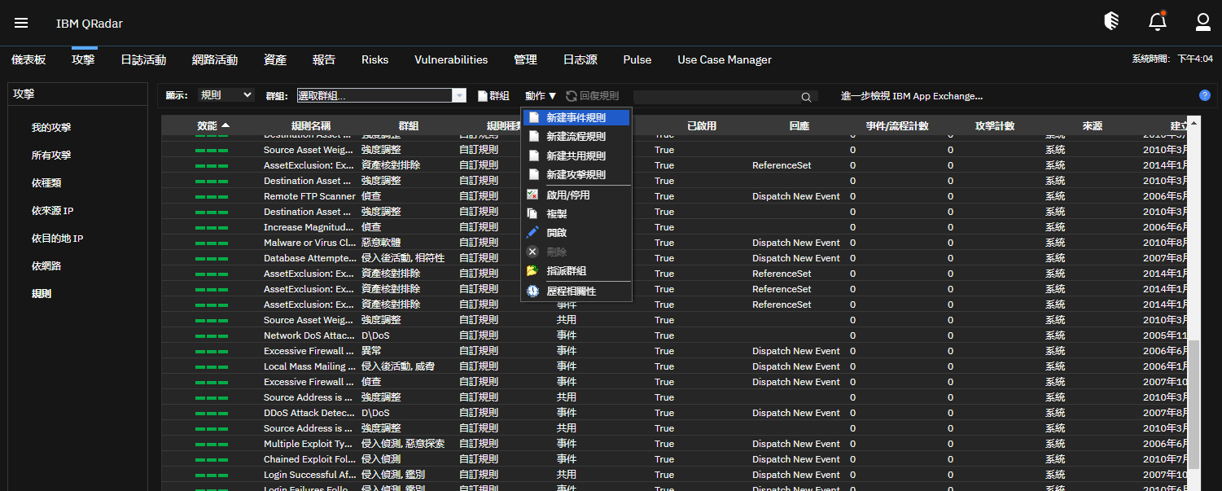Screen dimensions: 1222x491
Task: Select the Multiple Exploit Ty... rule
Action: click(309, 444)
